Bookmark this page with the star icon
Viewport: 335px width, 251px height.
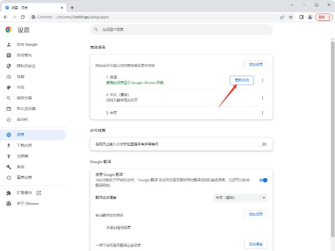pos(291,17)
